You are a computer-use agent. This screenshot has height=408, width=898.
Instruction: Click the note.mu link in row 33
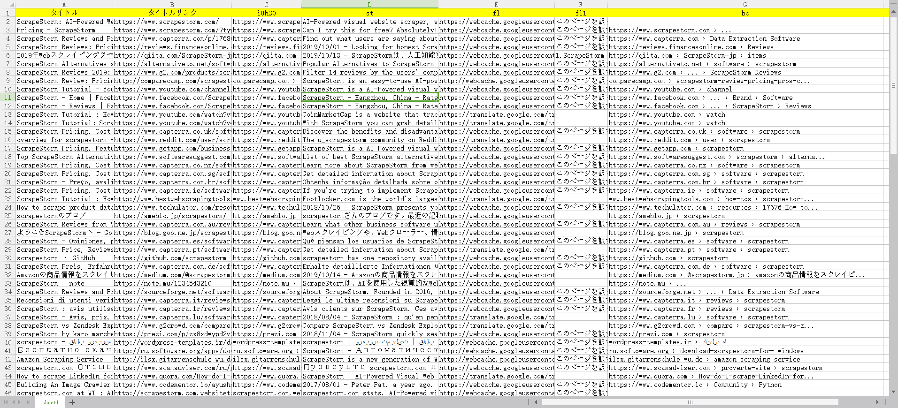pyautogui.click(x=162, y=283)
